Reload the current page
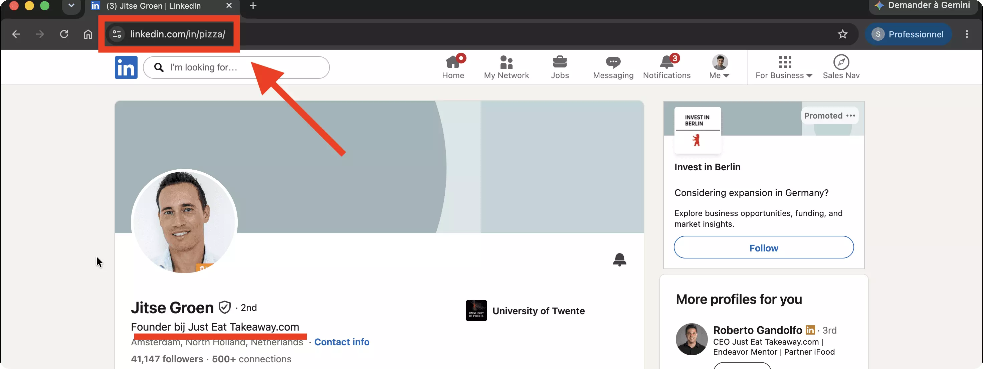983x369 pixels. point(64,34)
